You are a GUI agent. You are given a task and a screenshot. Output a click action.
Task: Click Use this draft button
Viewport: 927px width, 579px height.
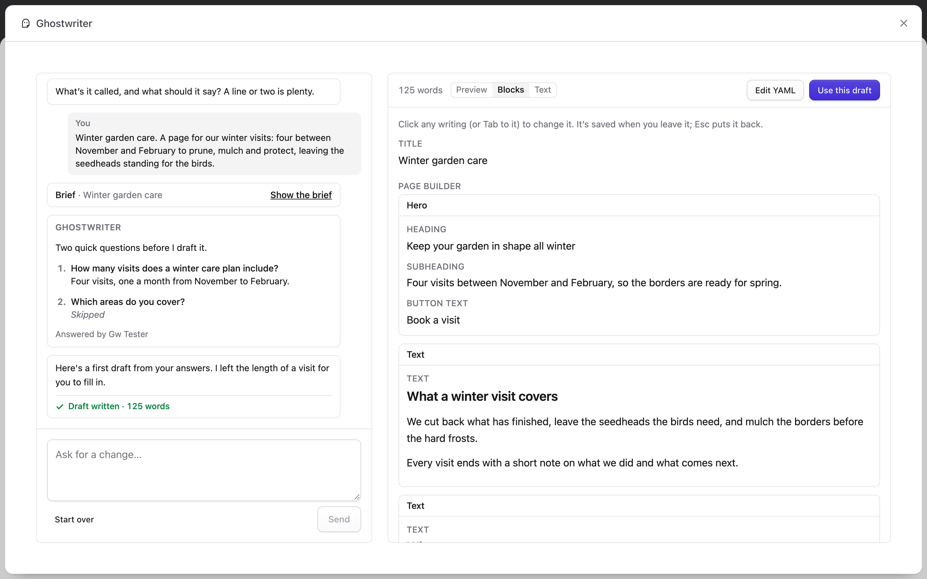(844, 90)
